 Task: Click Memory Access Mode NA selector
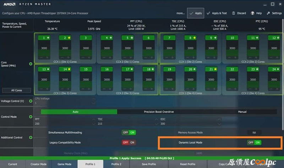[x=254, y=133]
